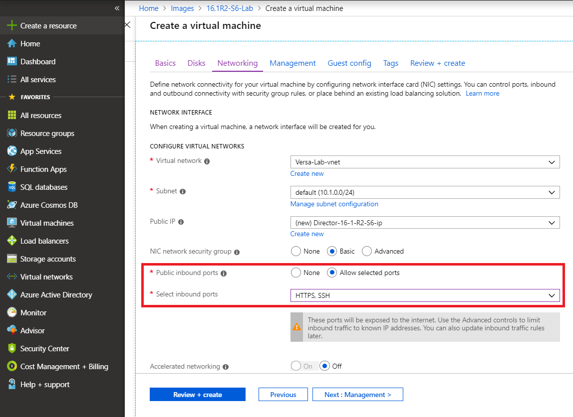Click the Azure Active Directory icon
The height and width of the screenshot is (417, 573).
tap(11, 294)
